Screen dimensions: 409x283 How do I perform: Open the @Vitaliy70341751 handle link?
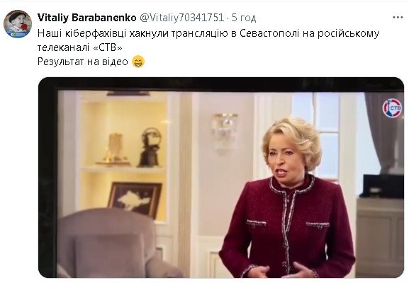[x=181, y=18]
